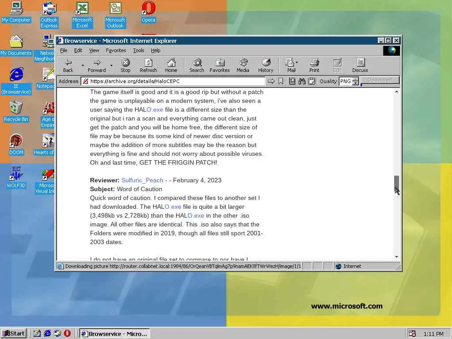Click the Forward toolbar button
Image resolution: width=452 pixels, height=339 pixels.
(97, 65)
